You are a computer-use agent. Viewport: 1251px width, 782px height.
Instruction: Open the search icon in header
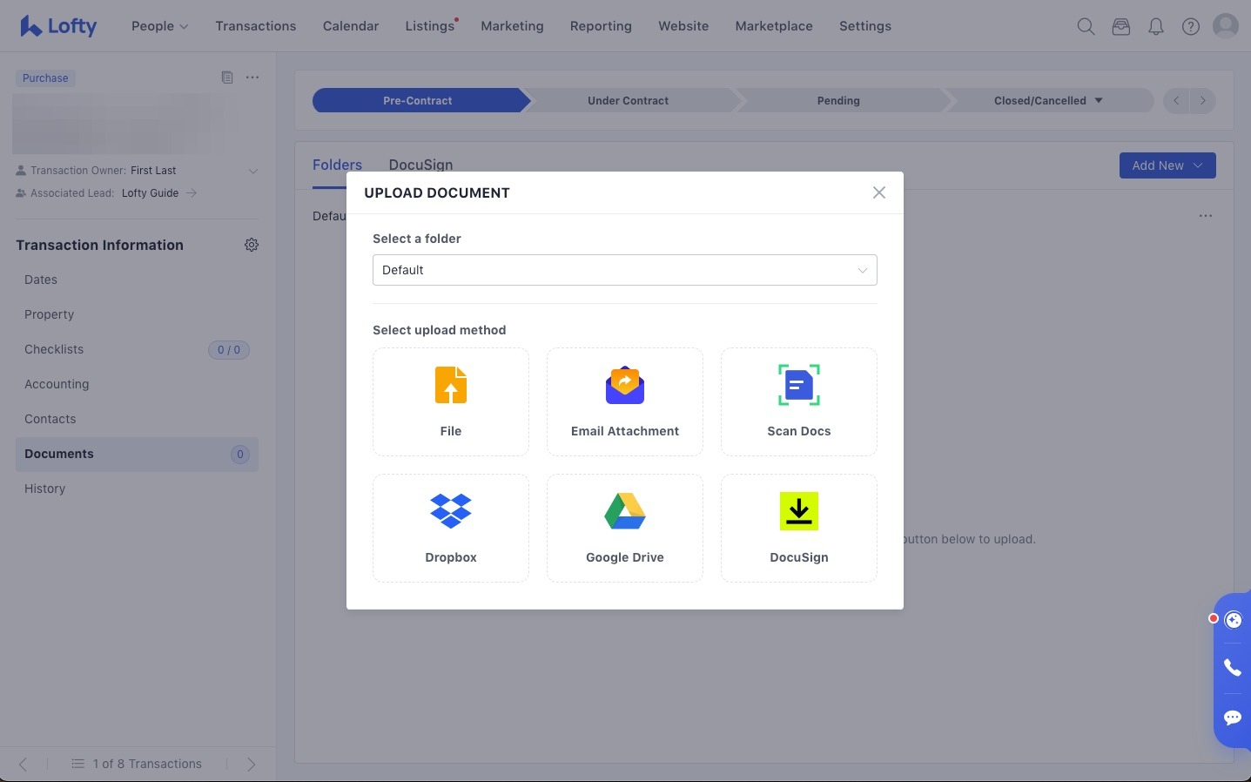click(x=1086, y=26)
